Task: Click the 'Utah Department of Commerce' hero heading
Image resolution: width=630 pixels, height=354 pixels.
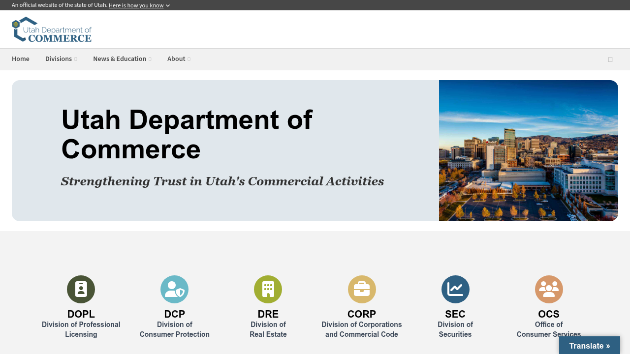Action: click(187, 134)
